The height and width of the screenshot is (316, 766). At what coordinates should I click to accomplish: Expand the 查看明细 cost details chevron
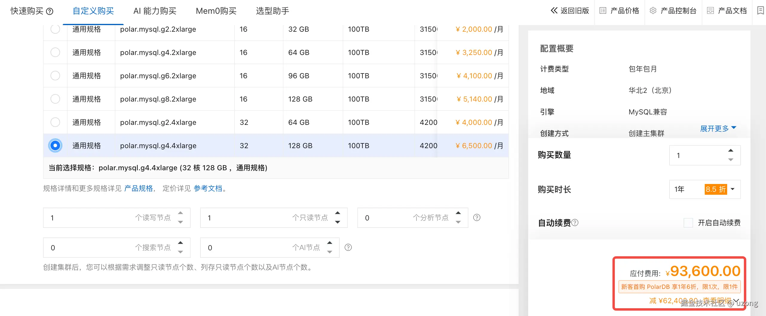736,300
